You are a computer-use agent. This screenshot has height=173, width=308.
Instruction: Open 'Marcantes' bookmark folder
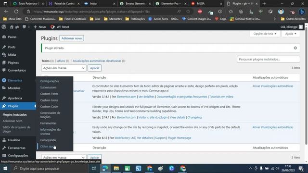click(x=113, y=19)
